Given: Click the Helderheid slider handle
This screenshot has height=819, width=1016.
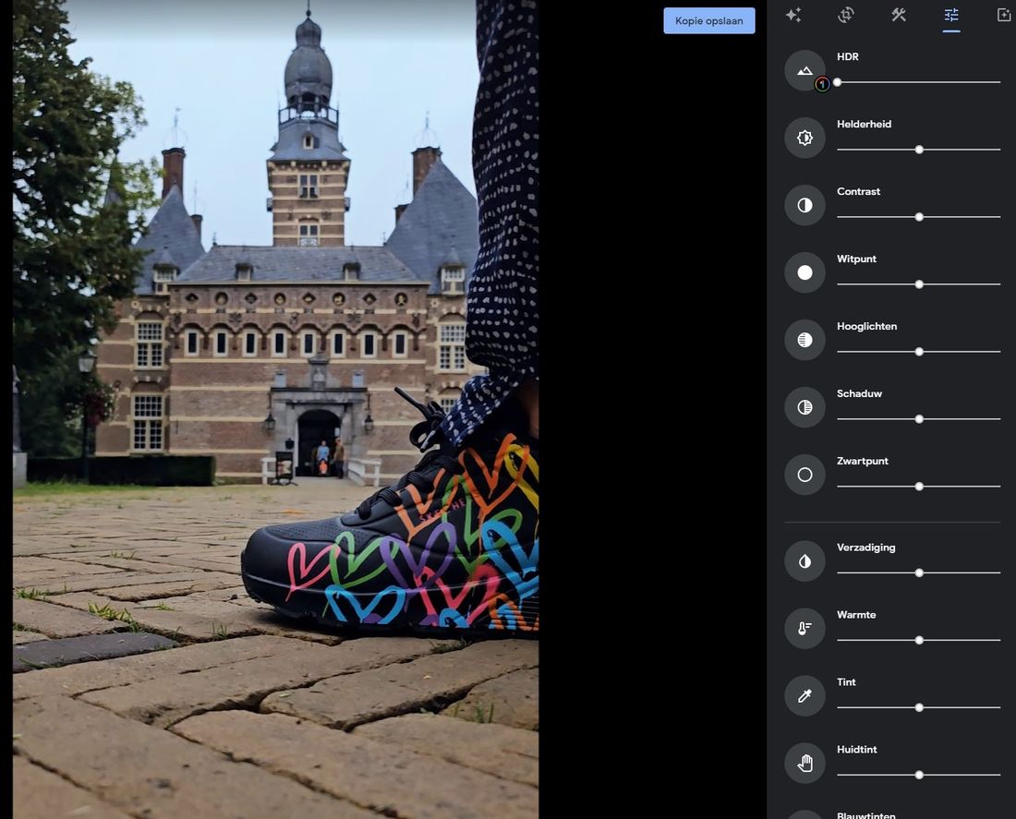Looking at the screenshot, I should 919,150.
